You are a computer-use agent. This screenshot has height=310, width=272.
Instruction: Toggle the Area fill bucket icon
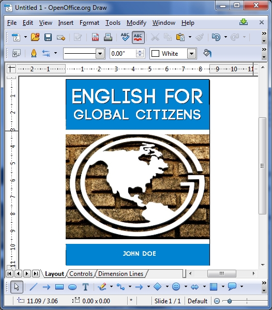point(207,53)
